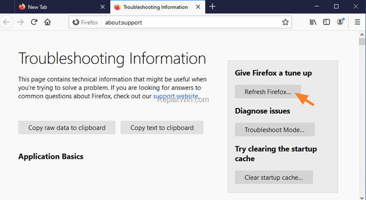Close the Troubleshooting Information tab

tap(198, 7)
